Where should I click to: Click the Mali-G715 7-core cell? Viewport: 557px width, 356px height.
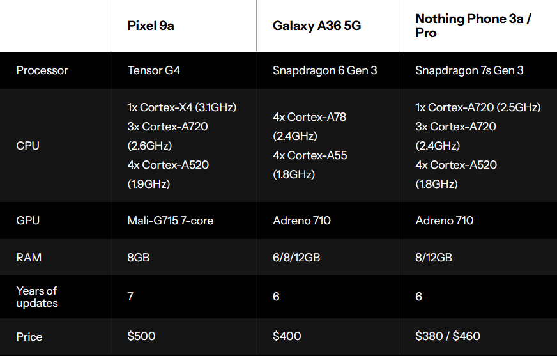[171, 221]
